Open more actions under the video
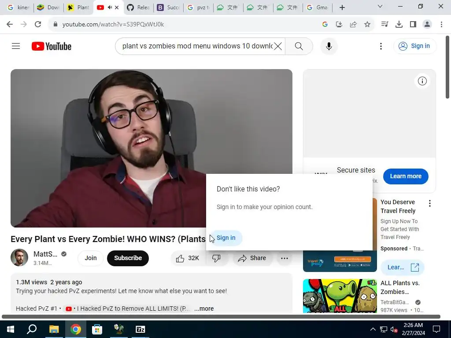The height and width of the screenshot is (338, 451). pos(285,258)
